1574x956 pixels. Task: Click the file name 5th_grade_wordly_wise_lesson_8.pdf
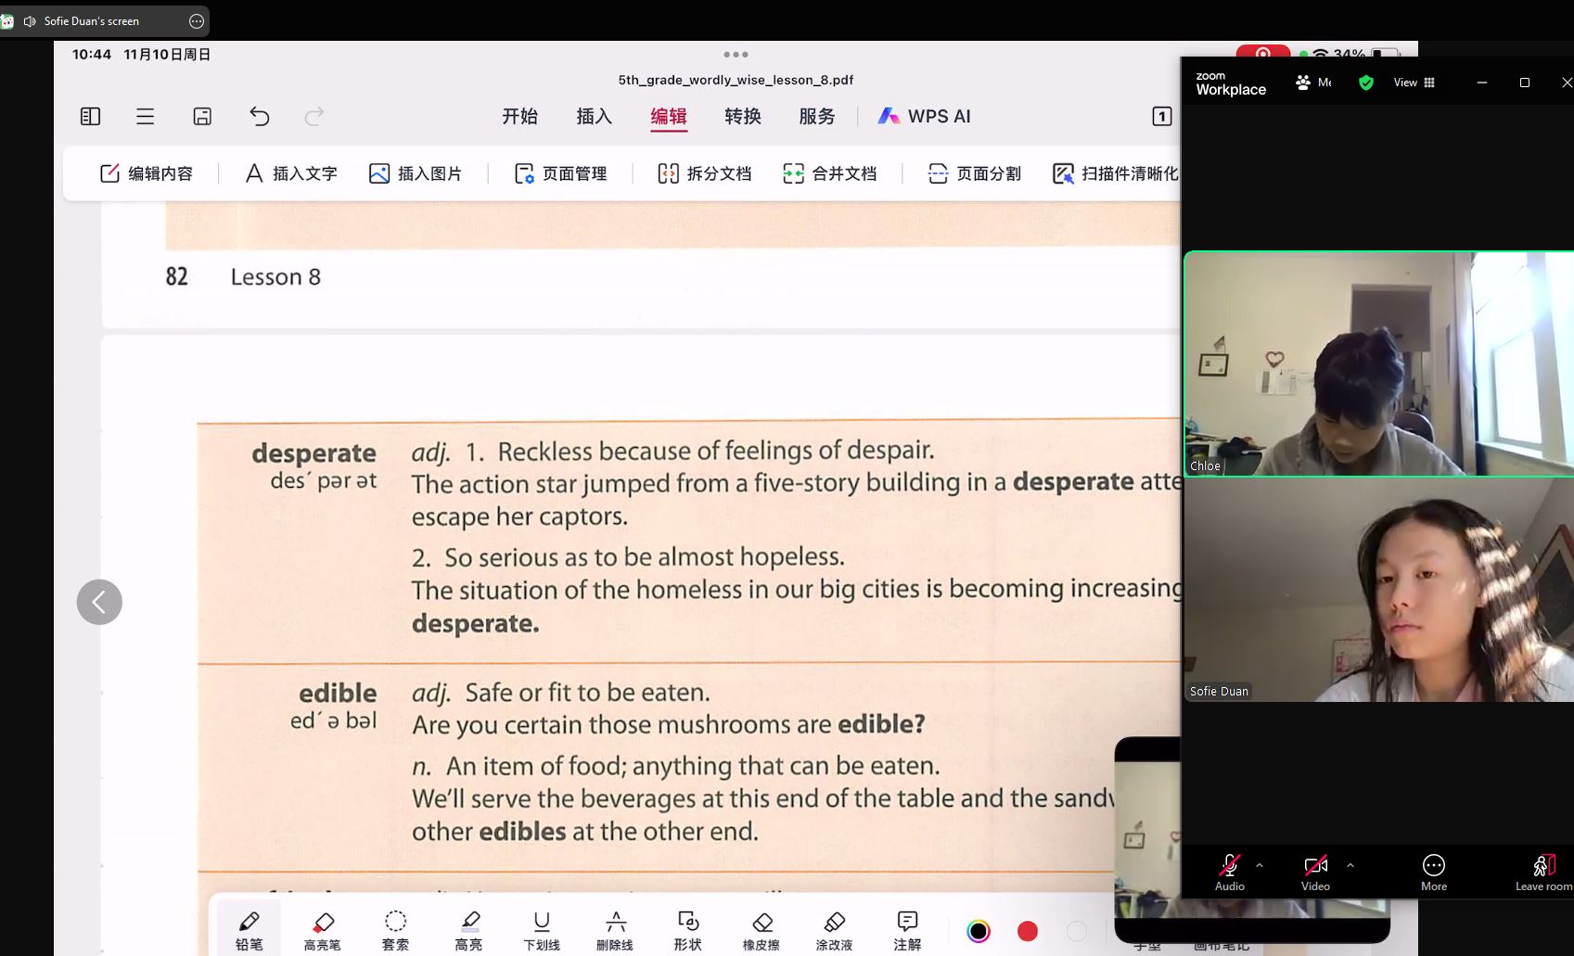point(736,80)
